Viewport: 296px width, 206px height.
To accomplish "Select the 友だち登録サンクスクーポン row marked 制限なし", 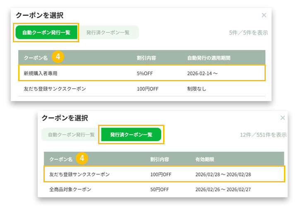I will (x=141, y=89).
